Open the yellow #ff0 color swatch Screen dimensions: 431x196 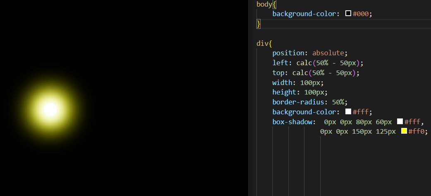(x=404, y=131)
